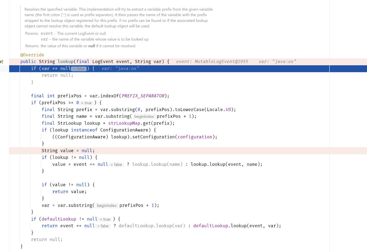The image size is (367, 252).
Task: Click lookup.lookup(event, name) expression
Action: [225, 164]
